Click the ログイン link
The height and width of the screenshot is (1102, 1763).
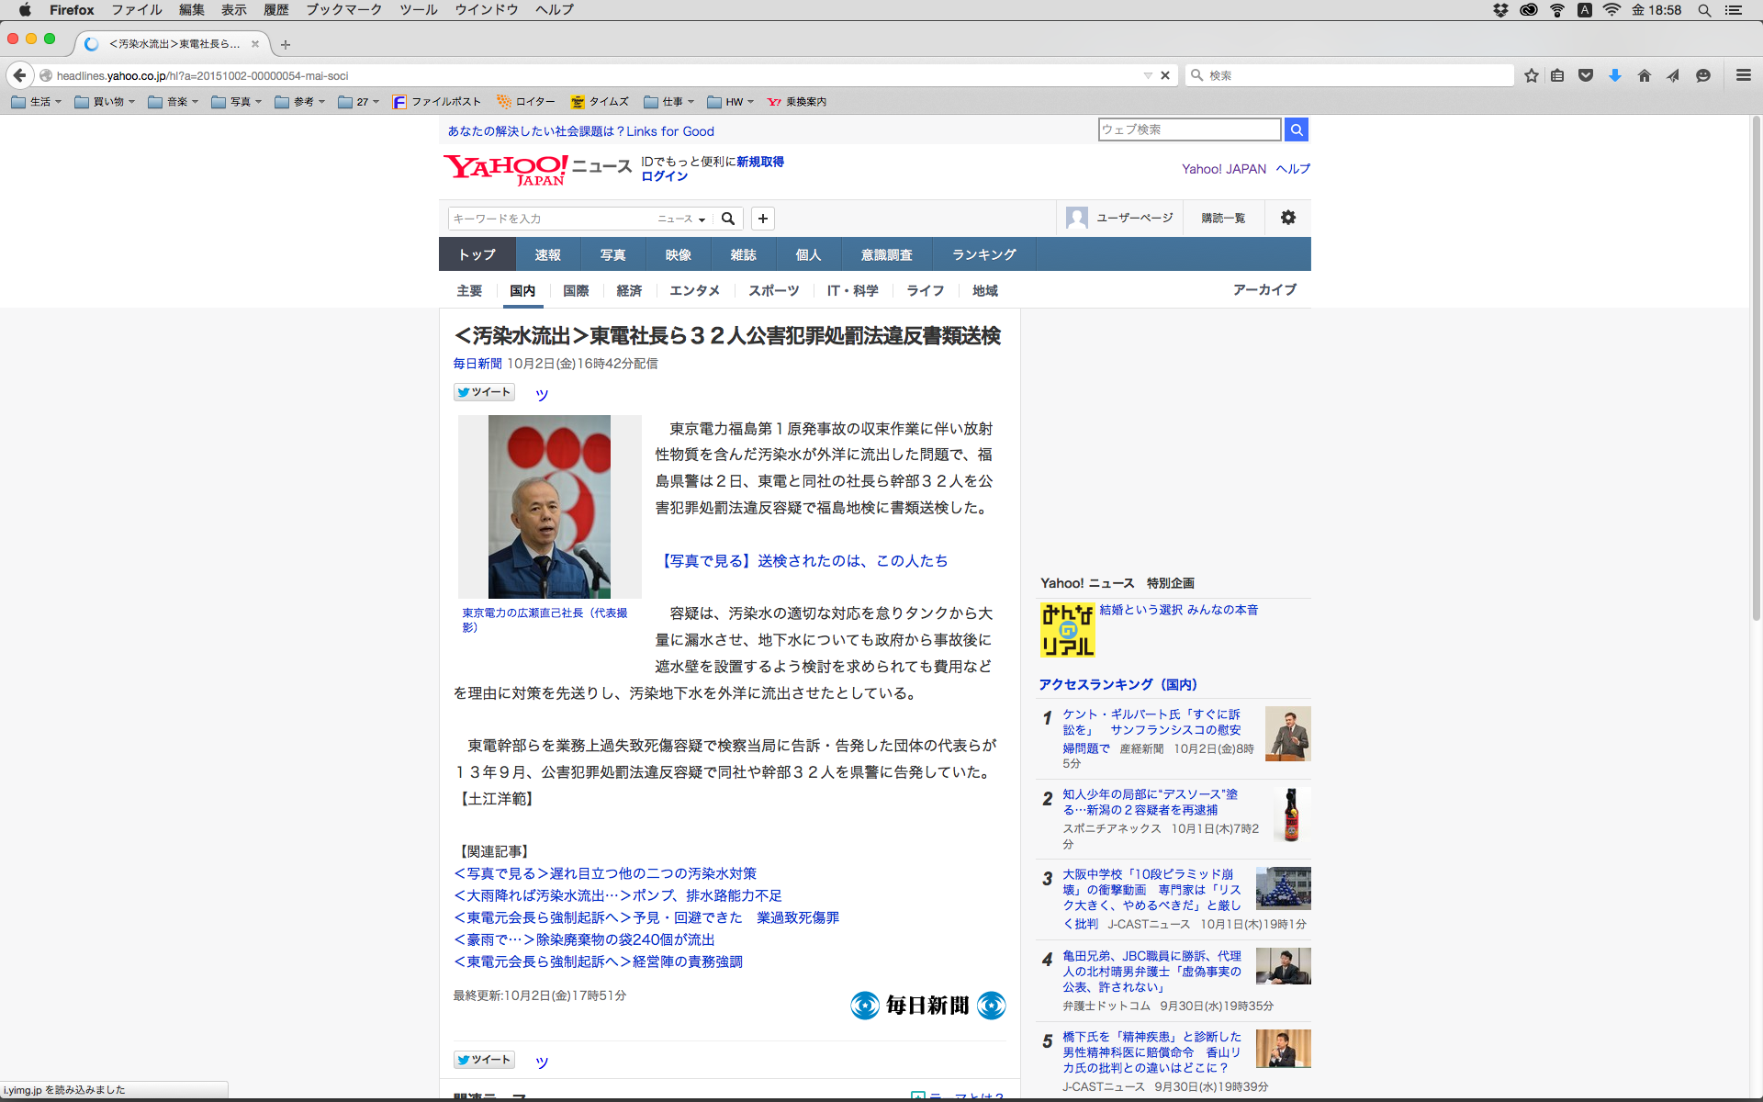(x=664, y=176)
